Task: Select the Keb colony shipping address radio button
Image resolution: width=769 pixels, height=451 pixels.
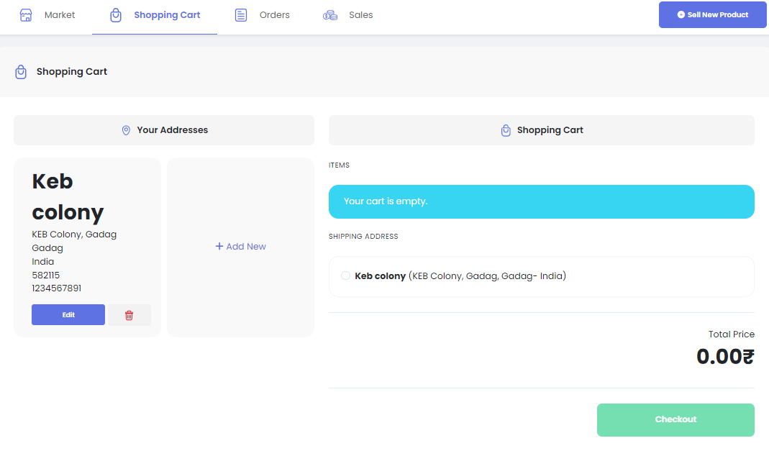Action: click(x=345, y=276)
